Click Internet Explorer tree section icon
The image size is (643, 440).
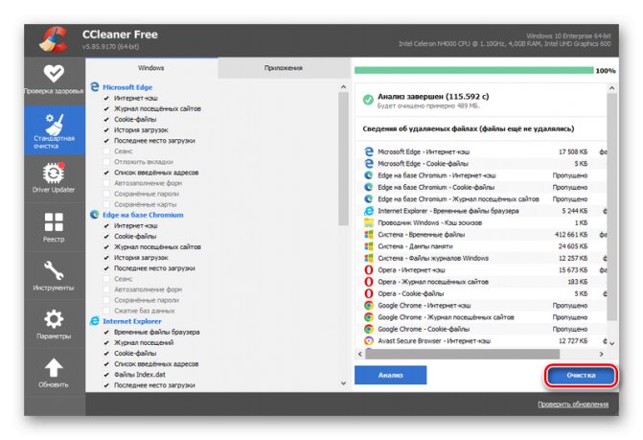pyautogui.click(x=95, y=321)
